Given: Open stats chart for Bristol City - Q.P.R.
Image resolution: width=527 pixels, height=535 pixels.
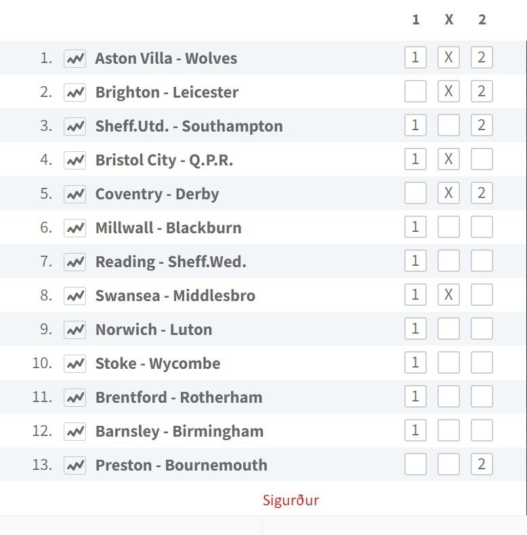Looking at the screenshot, I should [75, 160].
